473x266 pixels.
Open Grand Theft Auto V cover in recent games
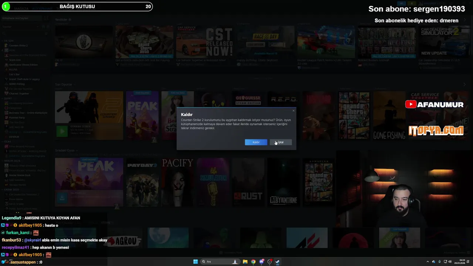point(354,115)
